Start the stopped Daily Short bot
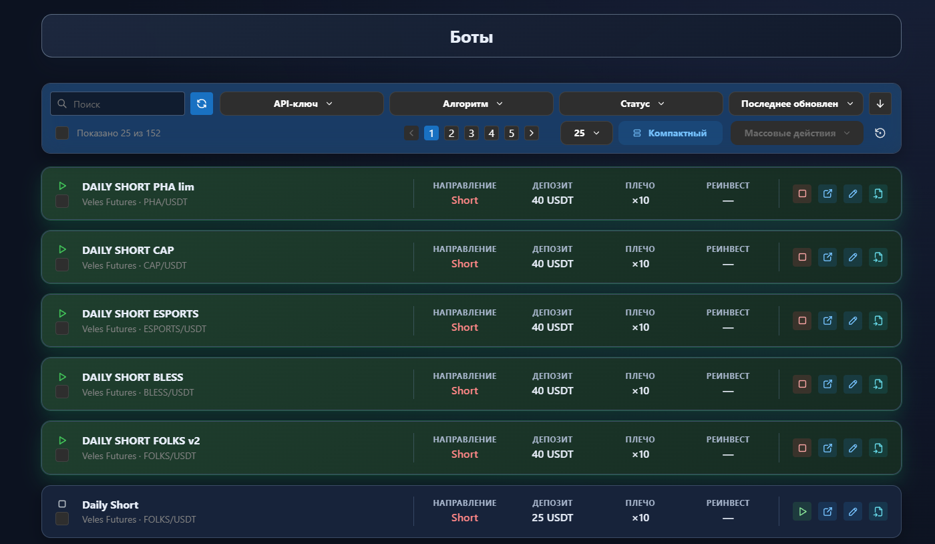This screenshot has height=544, width=935. pyautogui.click(x=802, y=511)
